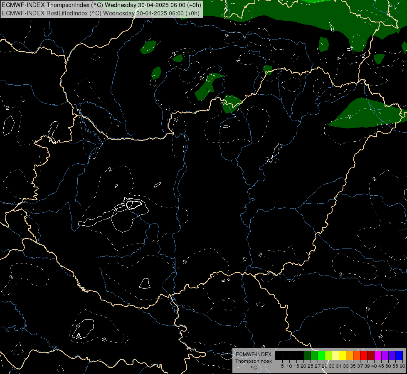Select the purple legend swatch
This screenshot has height=374, width=407.
click(x=385, y=355)
